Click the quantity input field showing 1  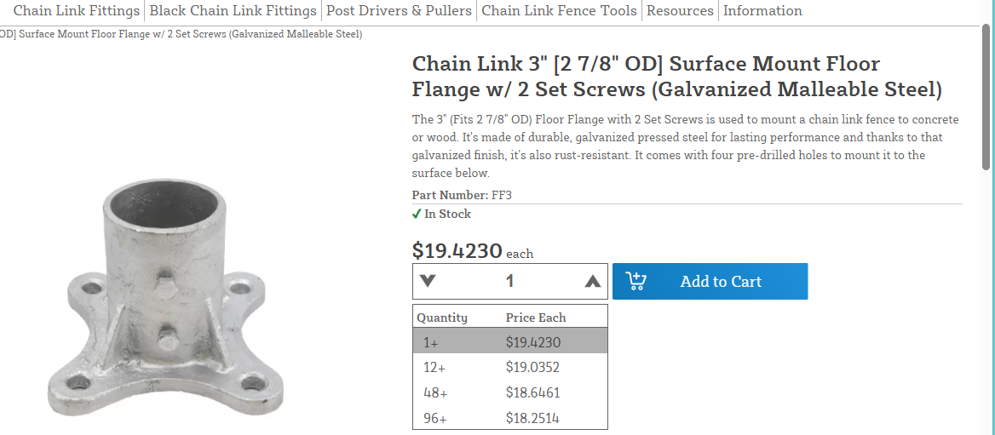coord(509,281)
